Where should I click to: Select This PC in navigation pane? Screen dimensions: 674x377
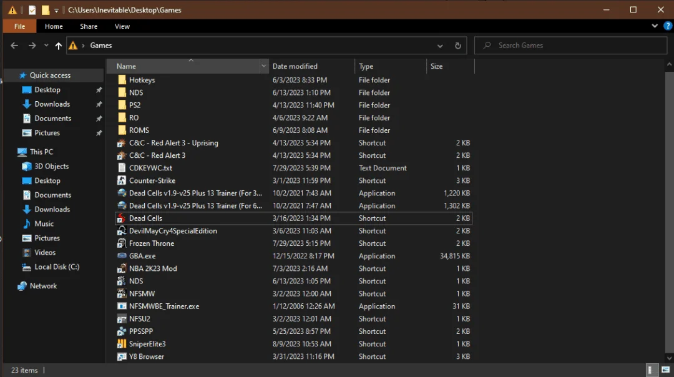42,152
